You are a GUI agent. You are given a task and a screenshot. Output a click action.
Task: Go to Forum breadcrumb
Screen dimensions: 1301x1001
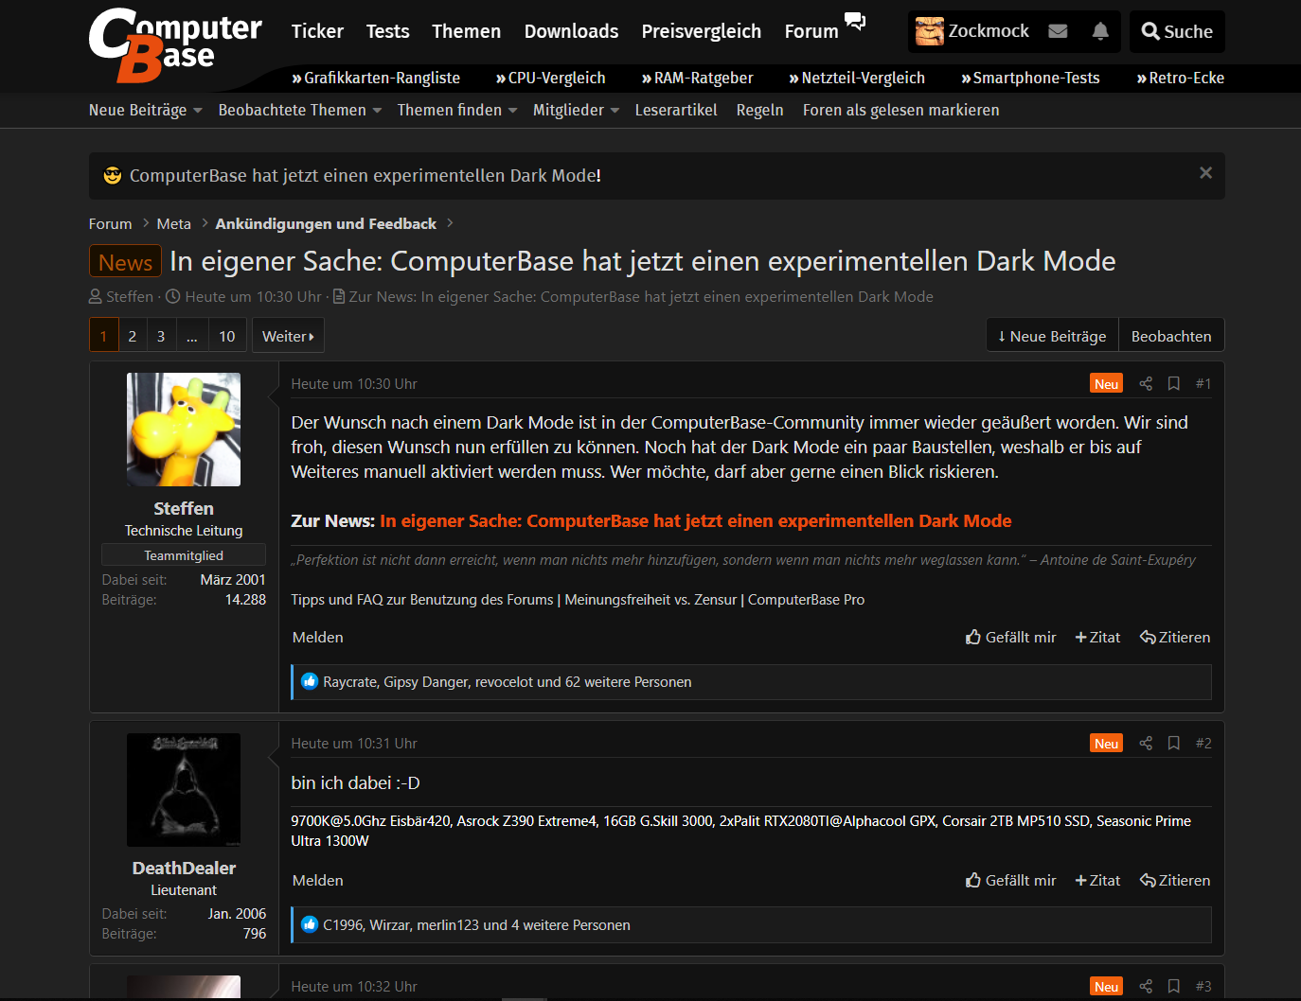point(110,223)
